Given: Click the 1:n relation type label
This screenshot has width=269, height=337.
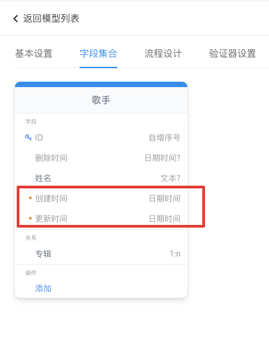Looking at the screenshot, I should (175, 254).
